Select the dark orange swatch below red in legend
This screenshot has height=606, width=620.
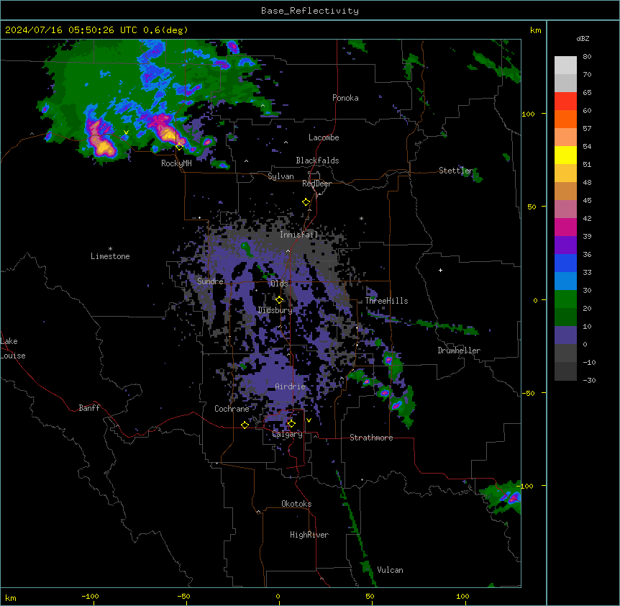pos(565,119)
